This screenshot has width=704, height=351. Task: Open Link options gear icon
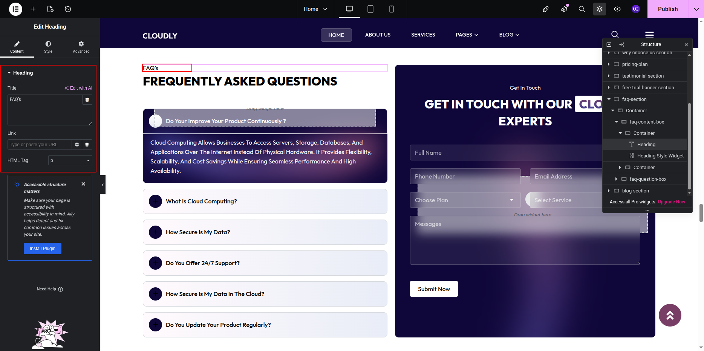tap(77, 145)
